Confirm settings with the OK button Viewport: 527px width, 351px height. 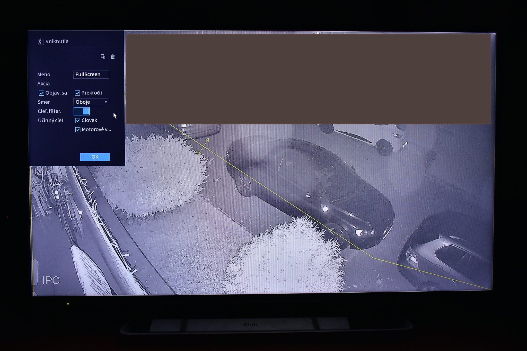(x=95, y=157)
